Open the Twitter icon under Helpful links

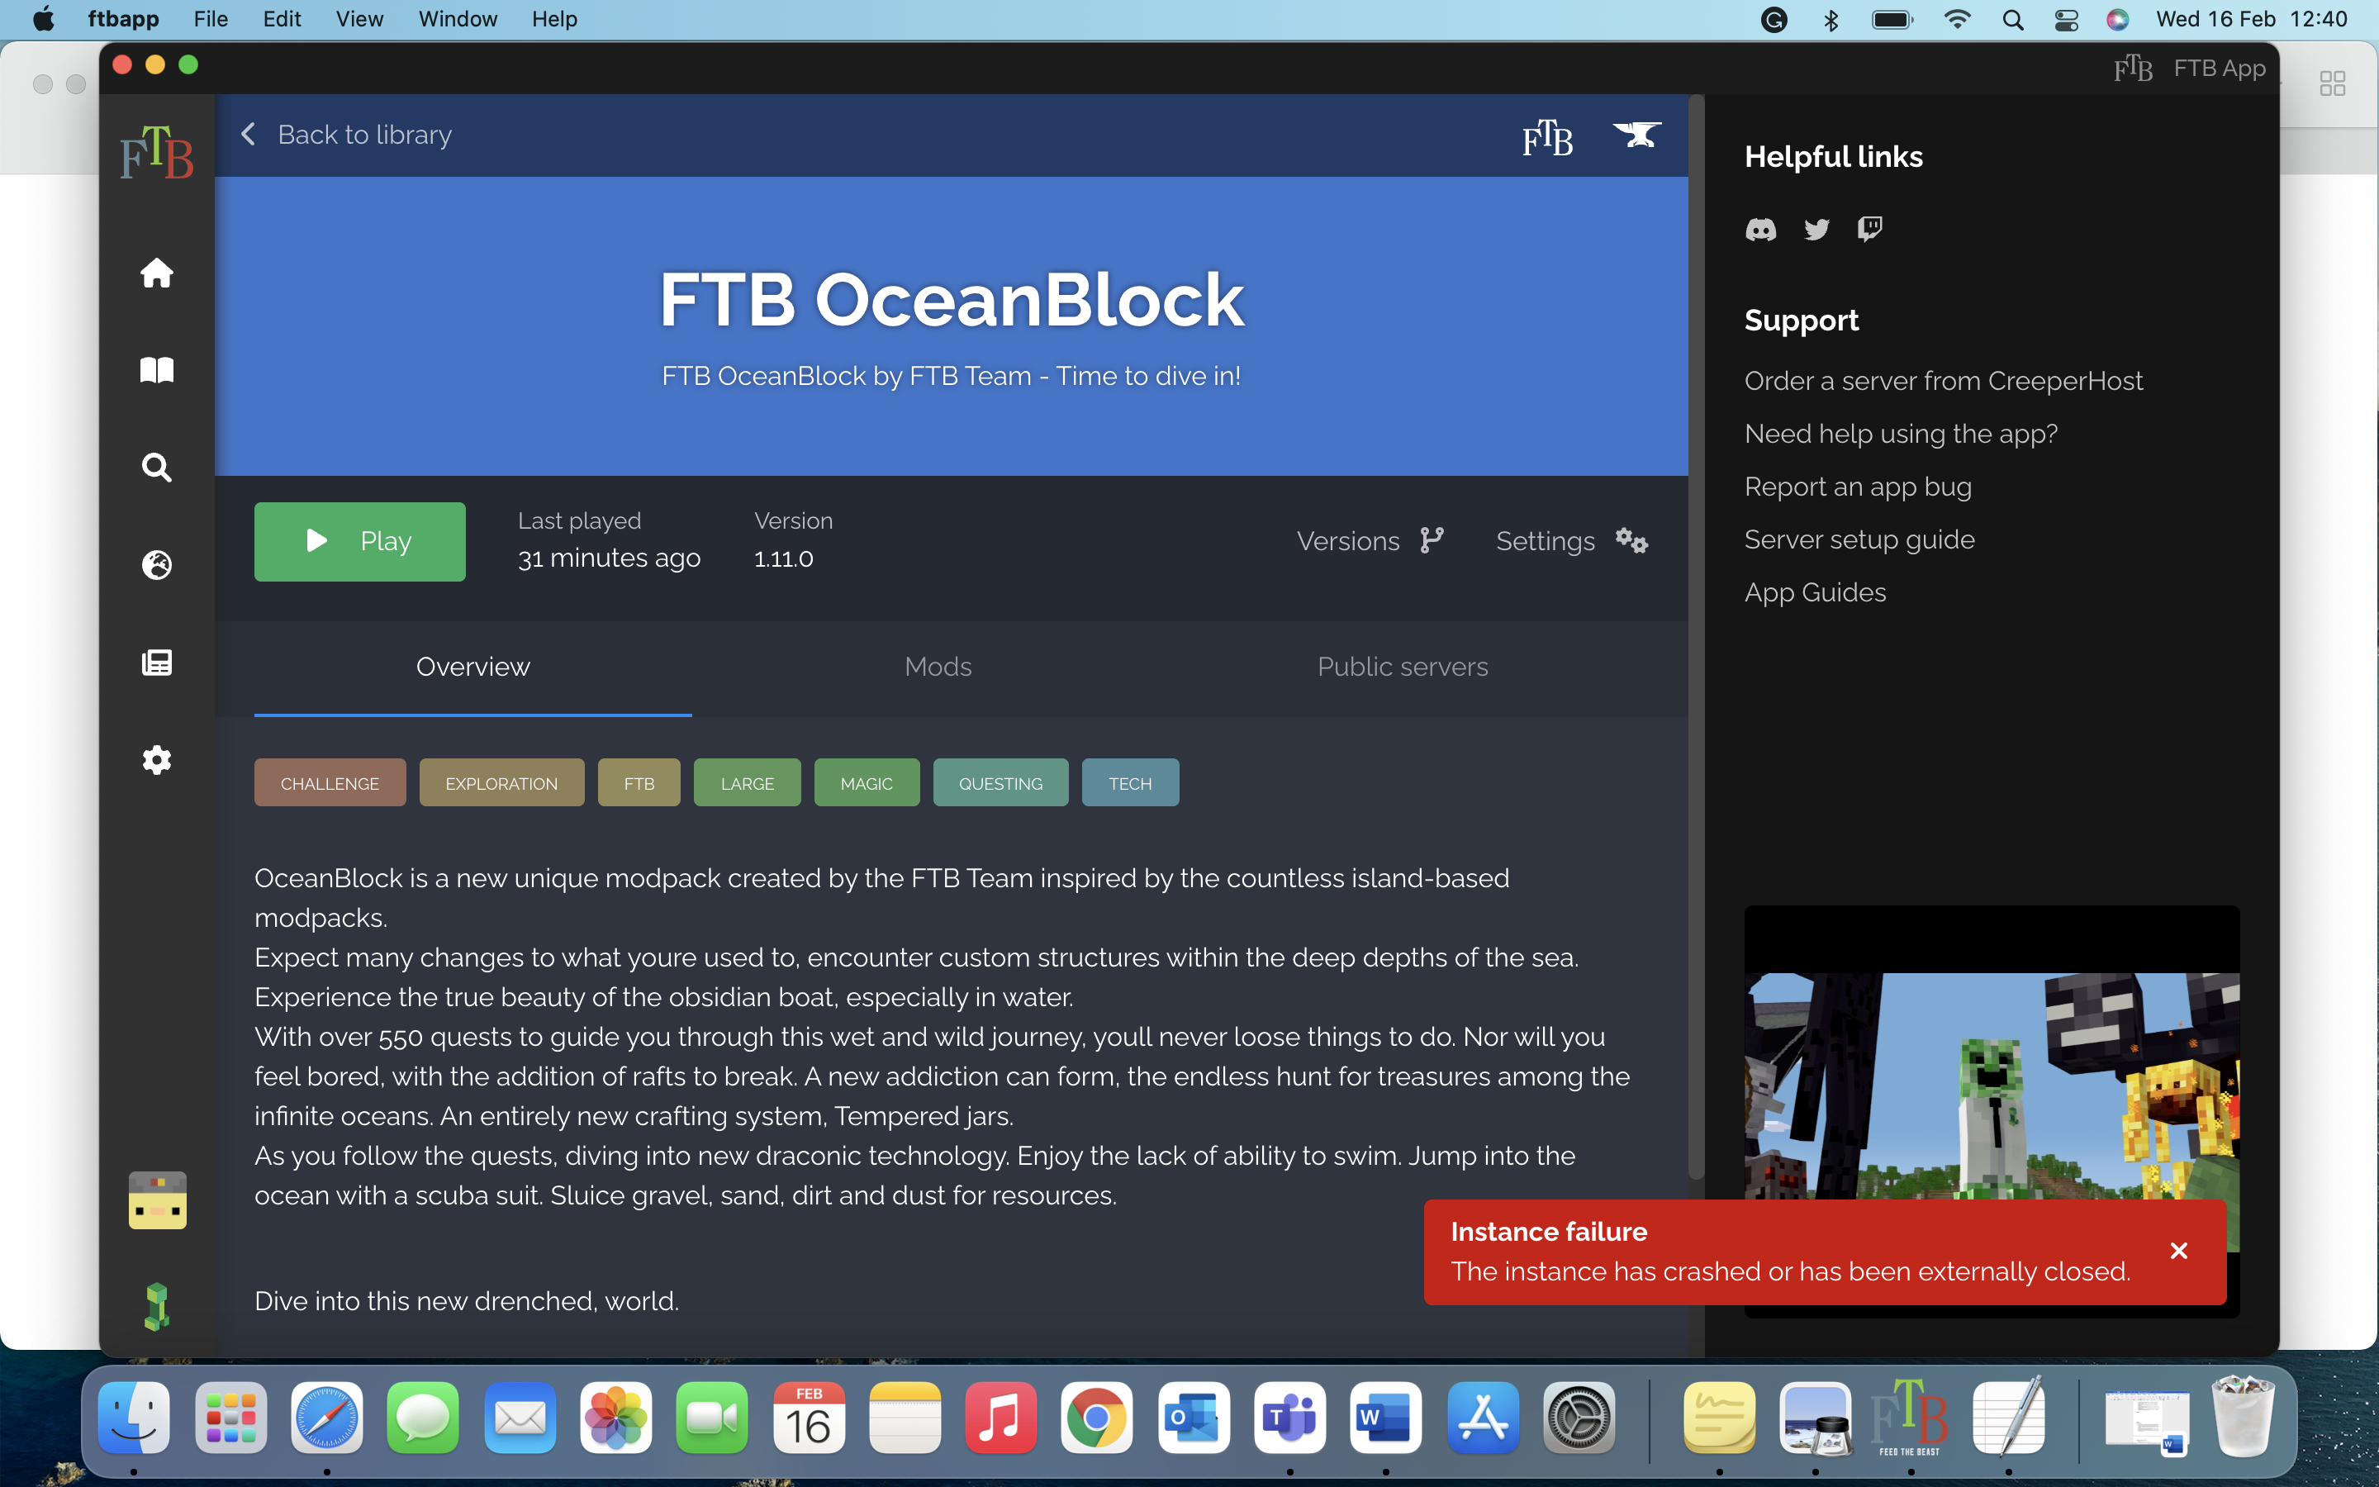pyautogui.click(x=1815, y=229)
